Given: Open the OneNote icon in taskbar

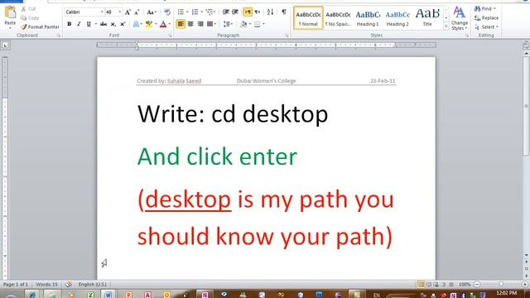Looking at the screenshot, I should (205, 295).
